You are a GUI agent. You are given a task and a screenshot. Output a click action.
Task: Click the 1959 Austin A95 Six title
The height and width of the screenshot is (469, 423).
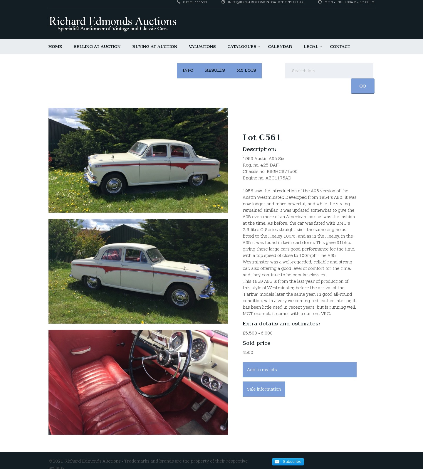pyautogui.click(x=263, y=159)
